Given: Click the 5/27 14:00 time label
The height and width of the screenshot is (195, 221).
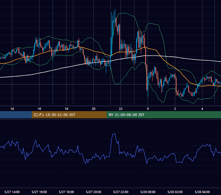Looking at the screenshot, I should click(x=12, y=192).
